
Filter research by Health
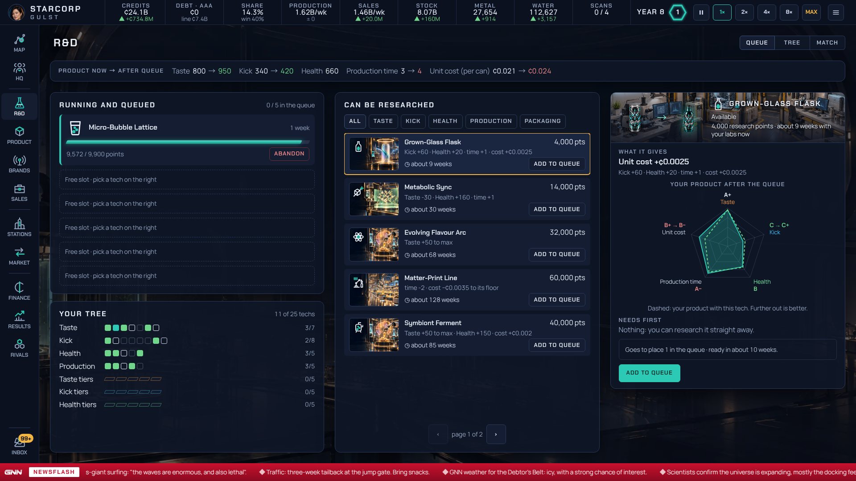point(445,121)
